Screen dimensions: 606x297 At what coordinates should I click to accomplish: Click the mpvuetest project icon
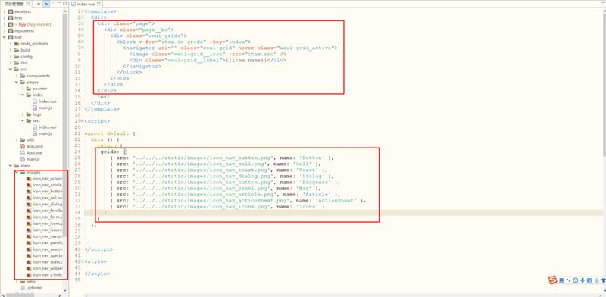coord(11,30)
